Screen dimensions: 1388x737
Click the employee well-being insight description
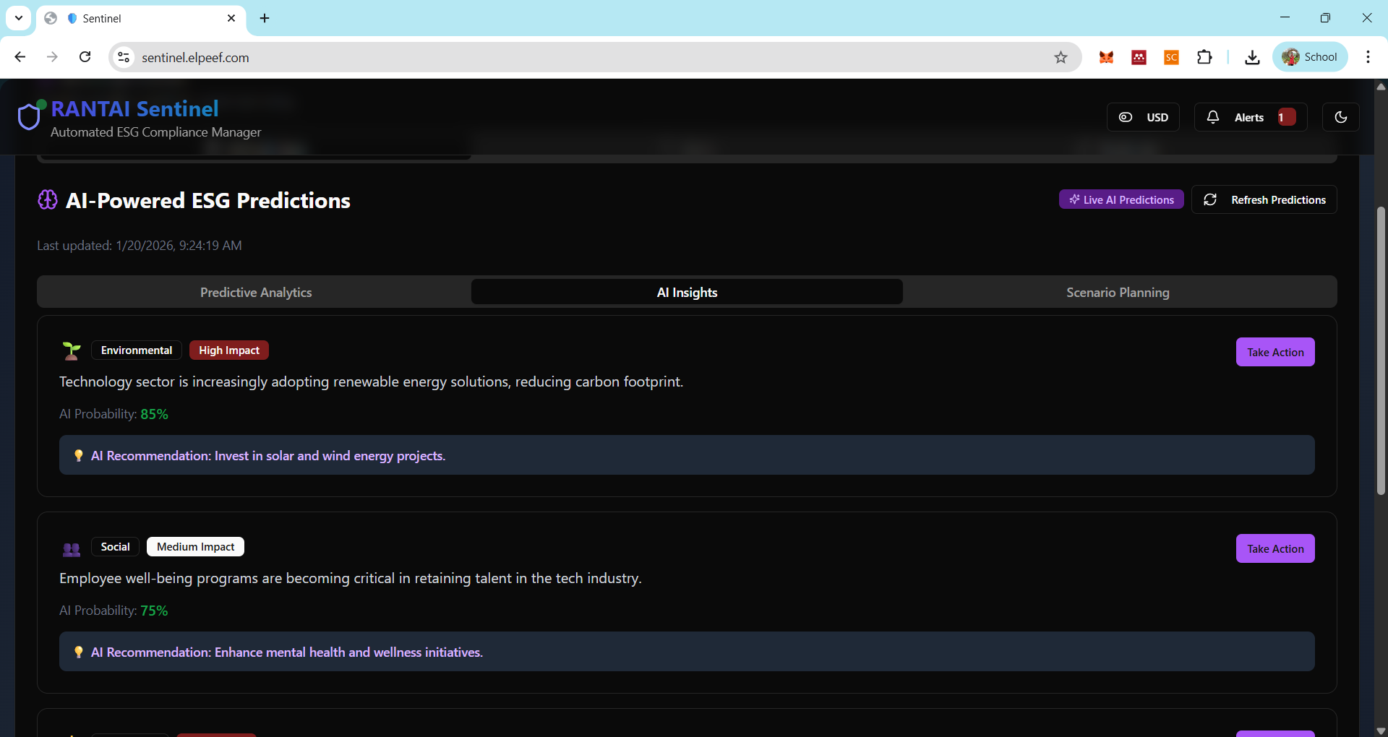pyautogui.click(x=351, y=578)
